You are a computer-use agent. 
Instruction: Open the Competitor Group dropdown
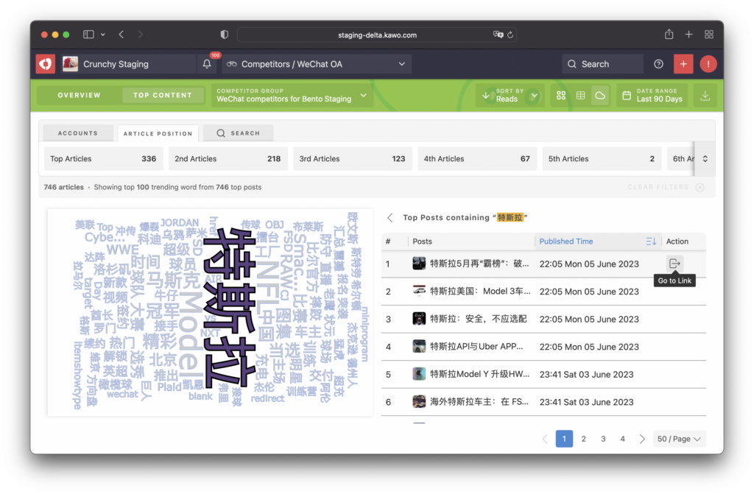pos(292,95)
